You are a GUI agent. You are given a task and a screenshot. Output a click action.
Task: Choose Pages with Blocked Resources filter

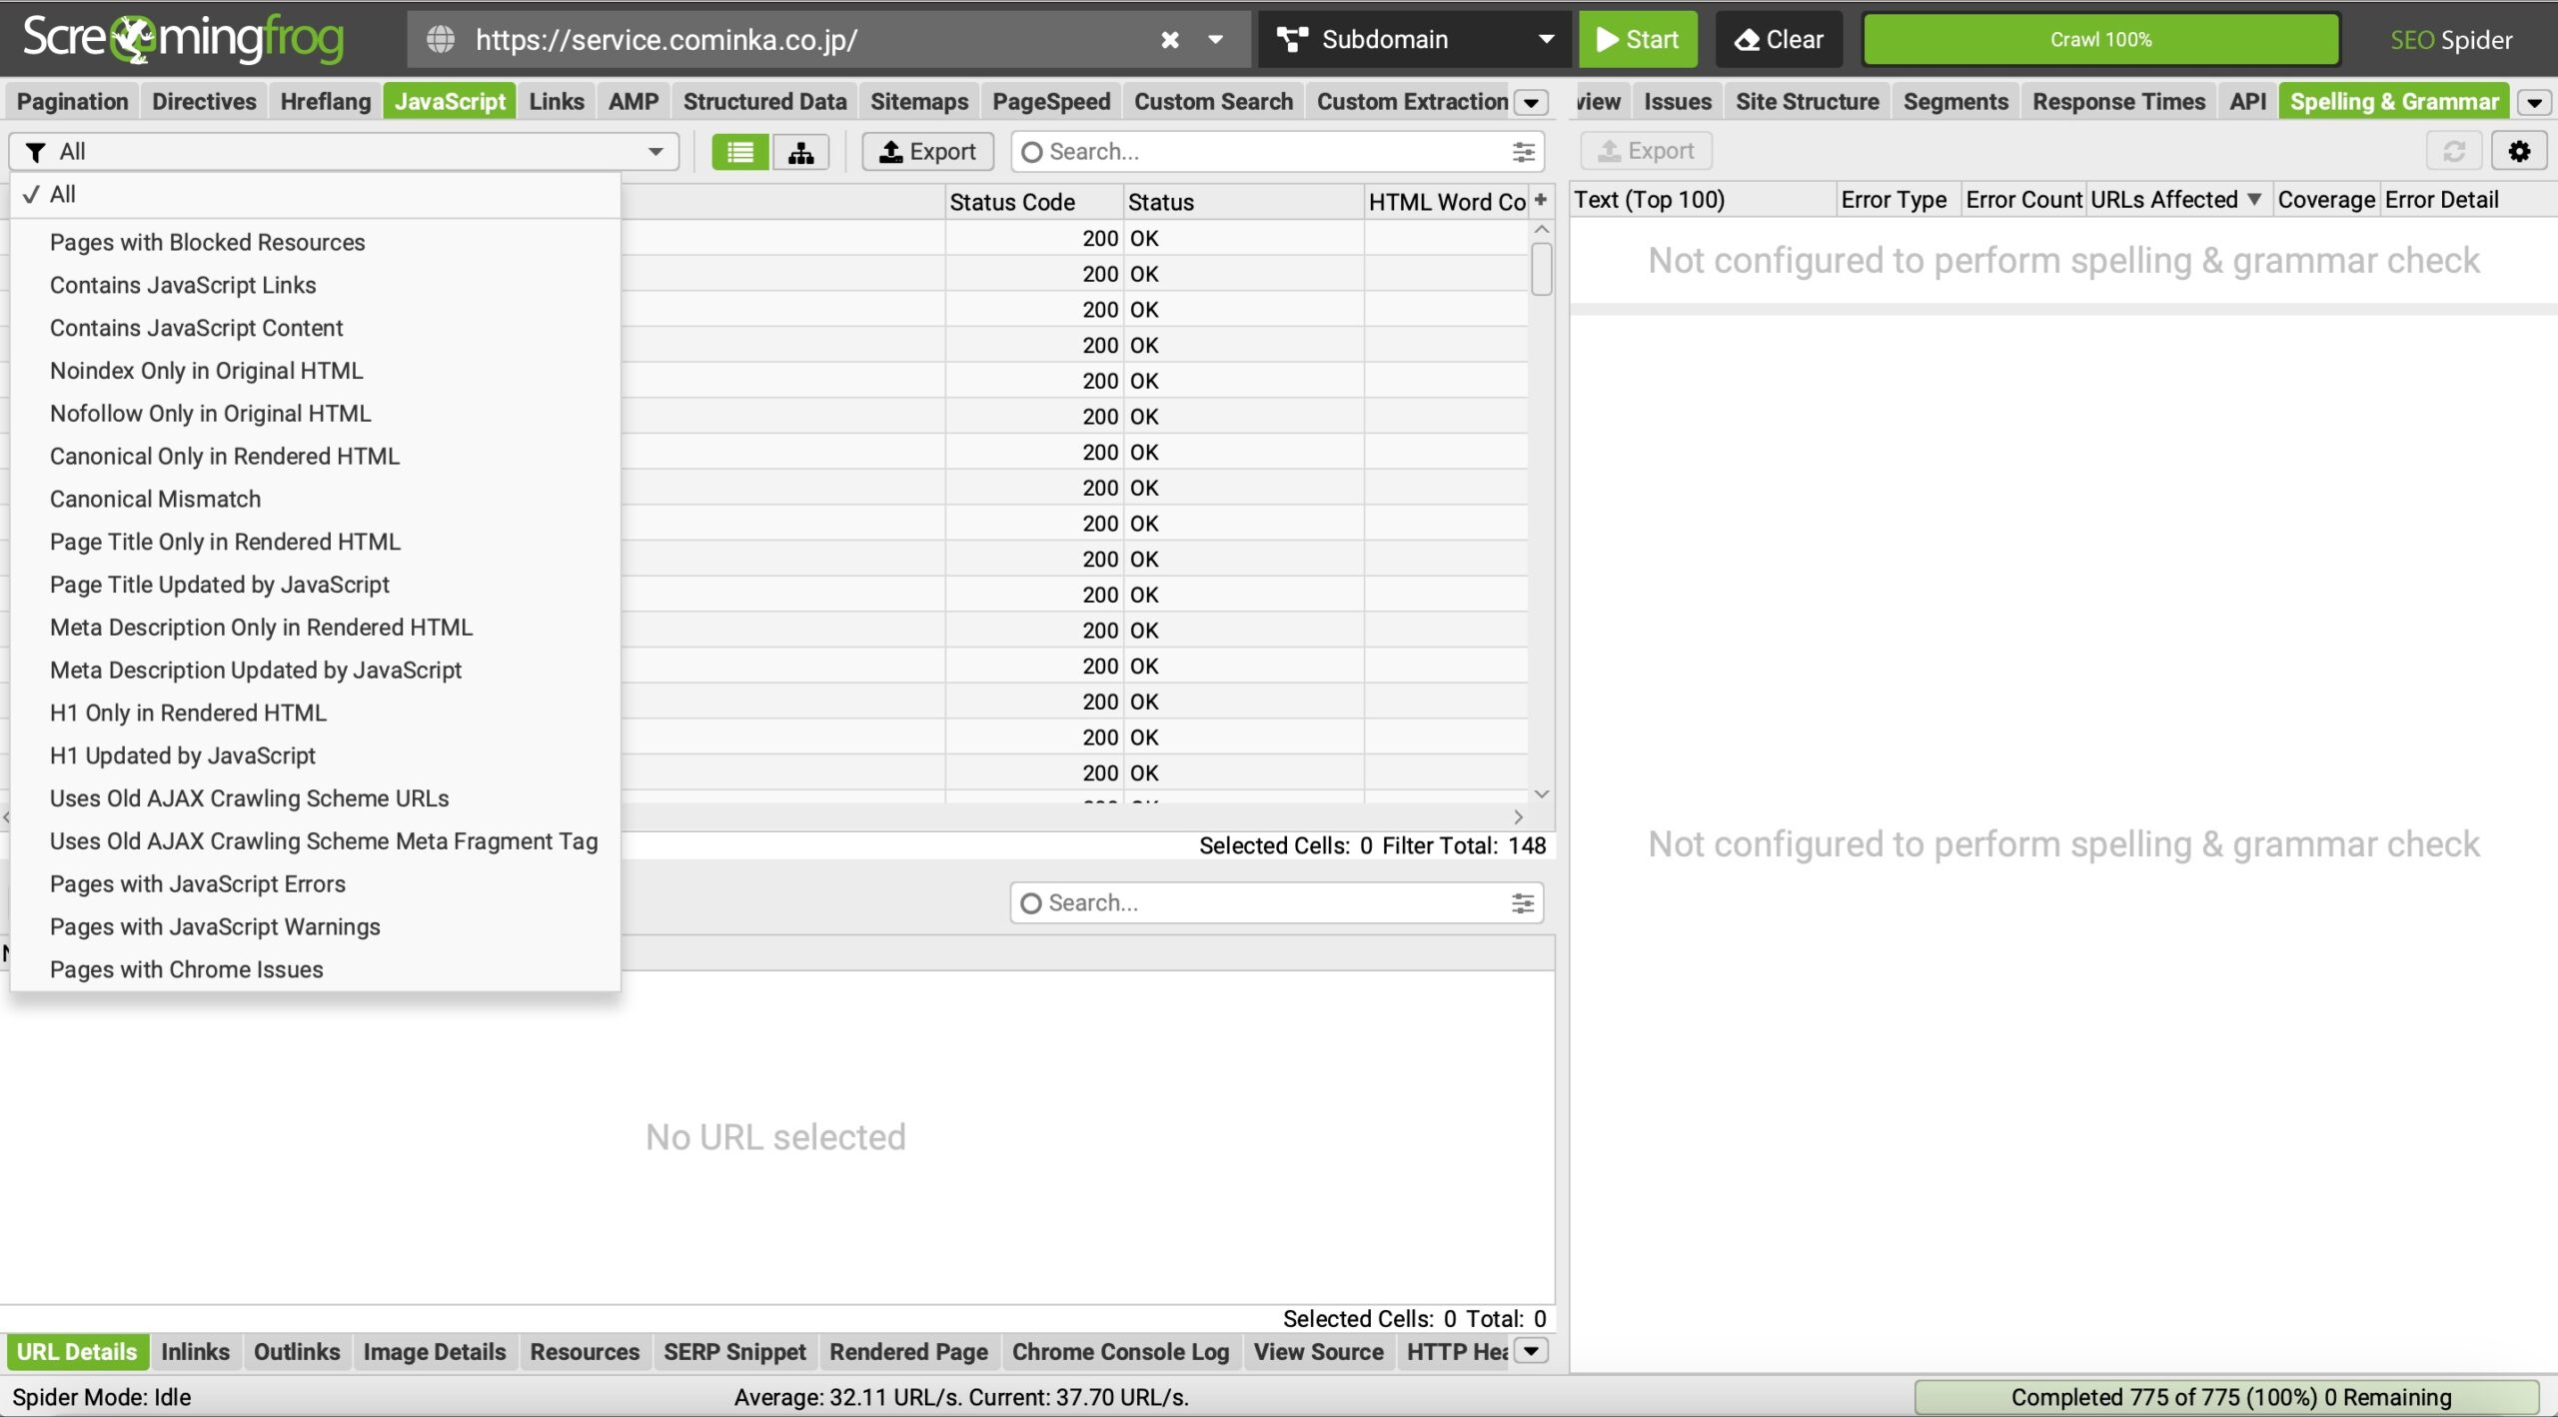tap(207, 243)
